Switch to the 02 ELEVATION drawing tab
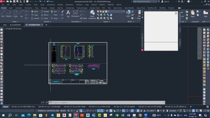210x118 pixels. pos(15,25)
